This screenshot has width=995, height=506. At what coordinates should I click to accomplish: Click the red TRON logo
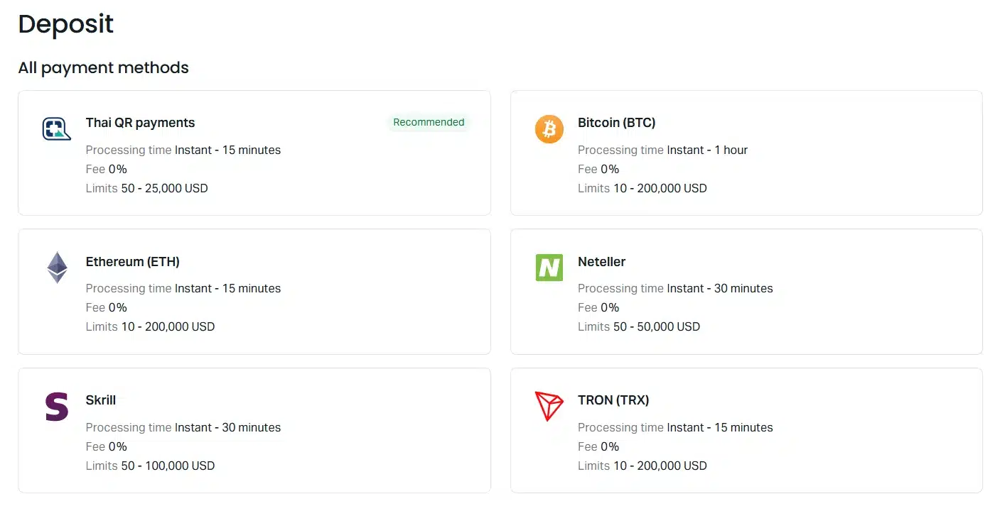click(x=549, y=407)
